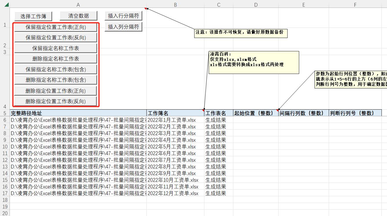Image resolution: width=387 pixels, height=216 pixels.
Task: Select the cell containing 2022年12月工资单.xlsx
Action: coord(175,193)
